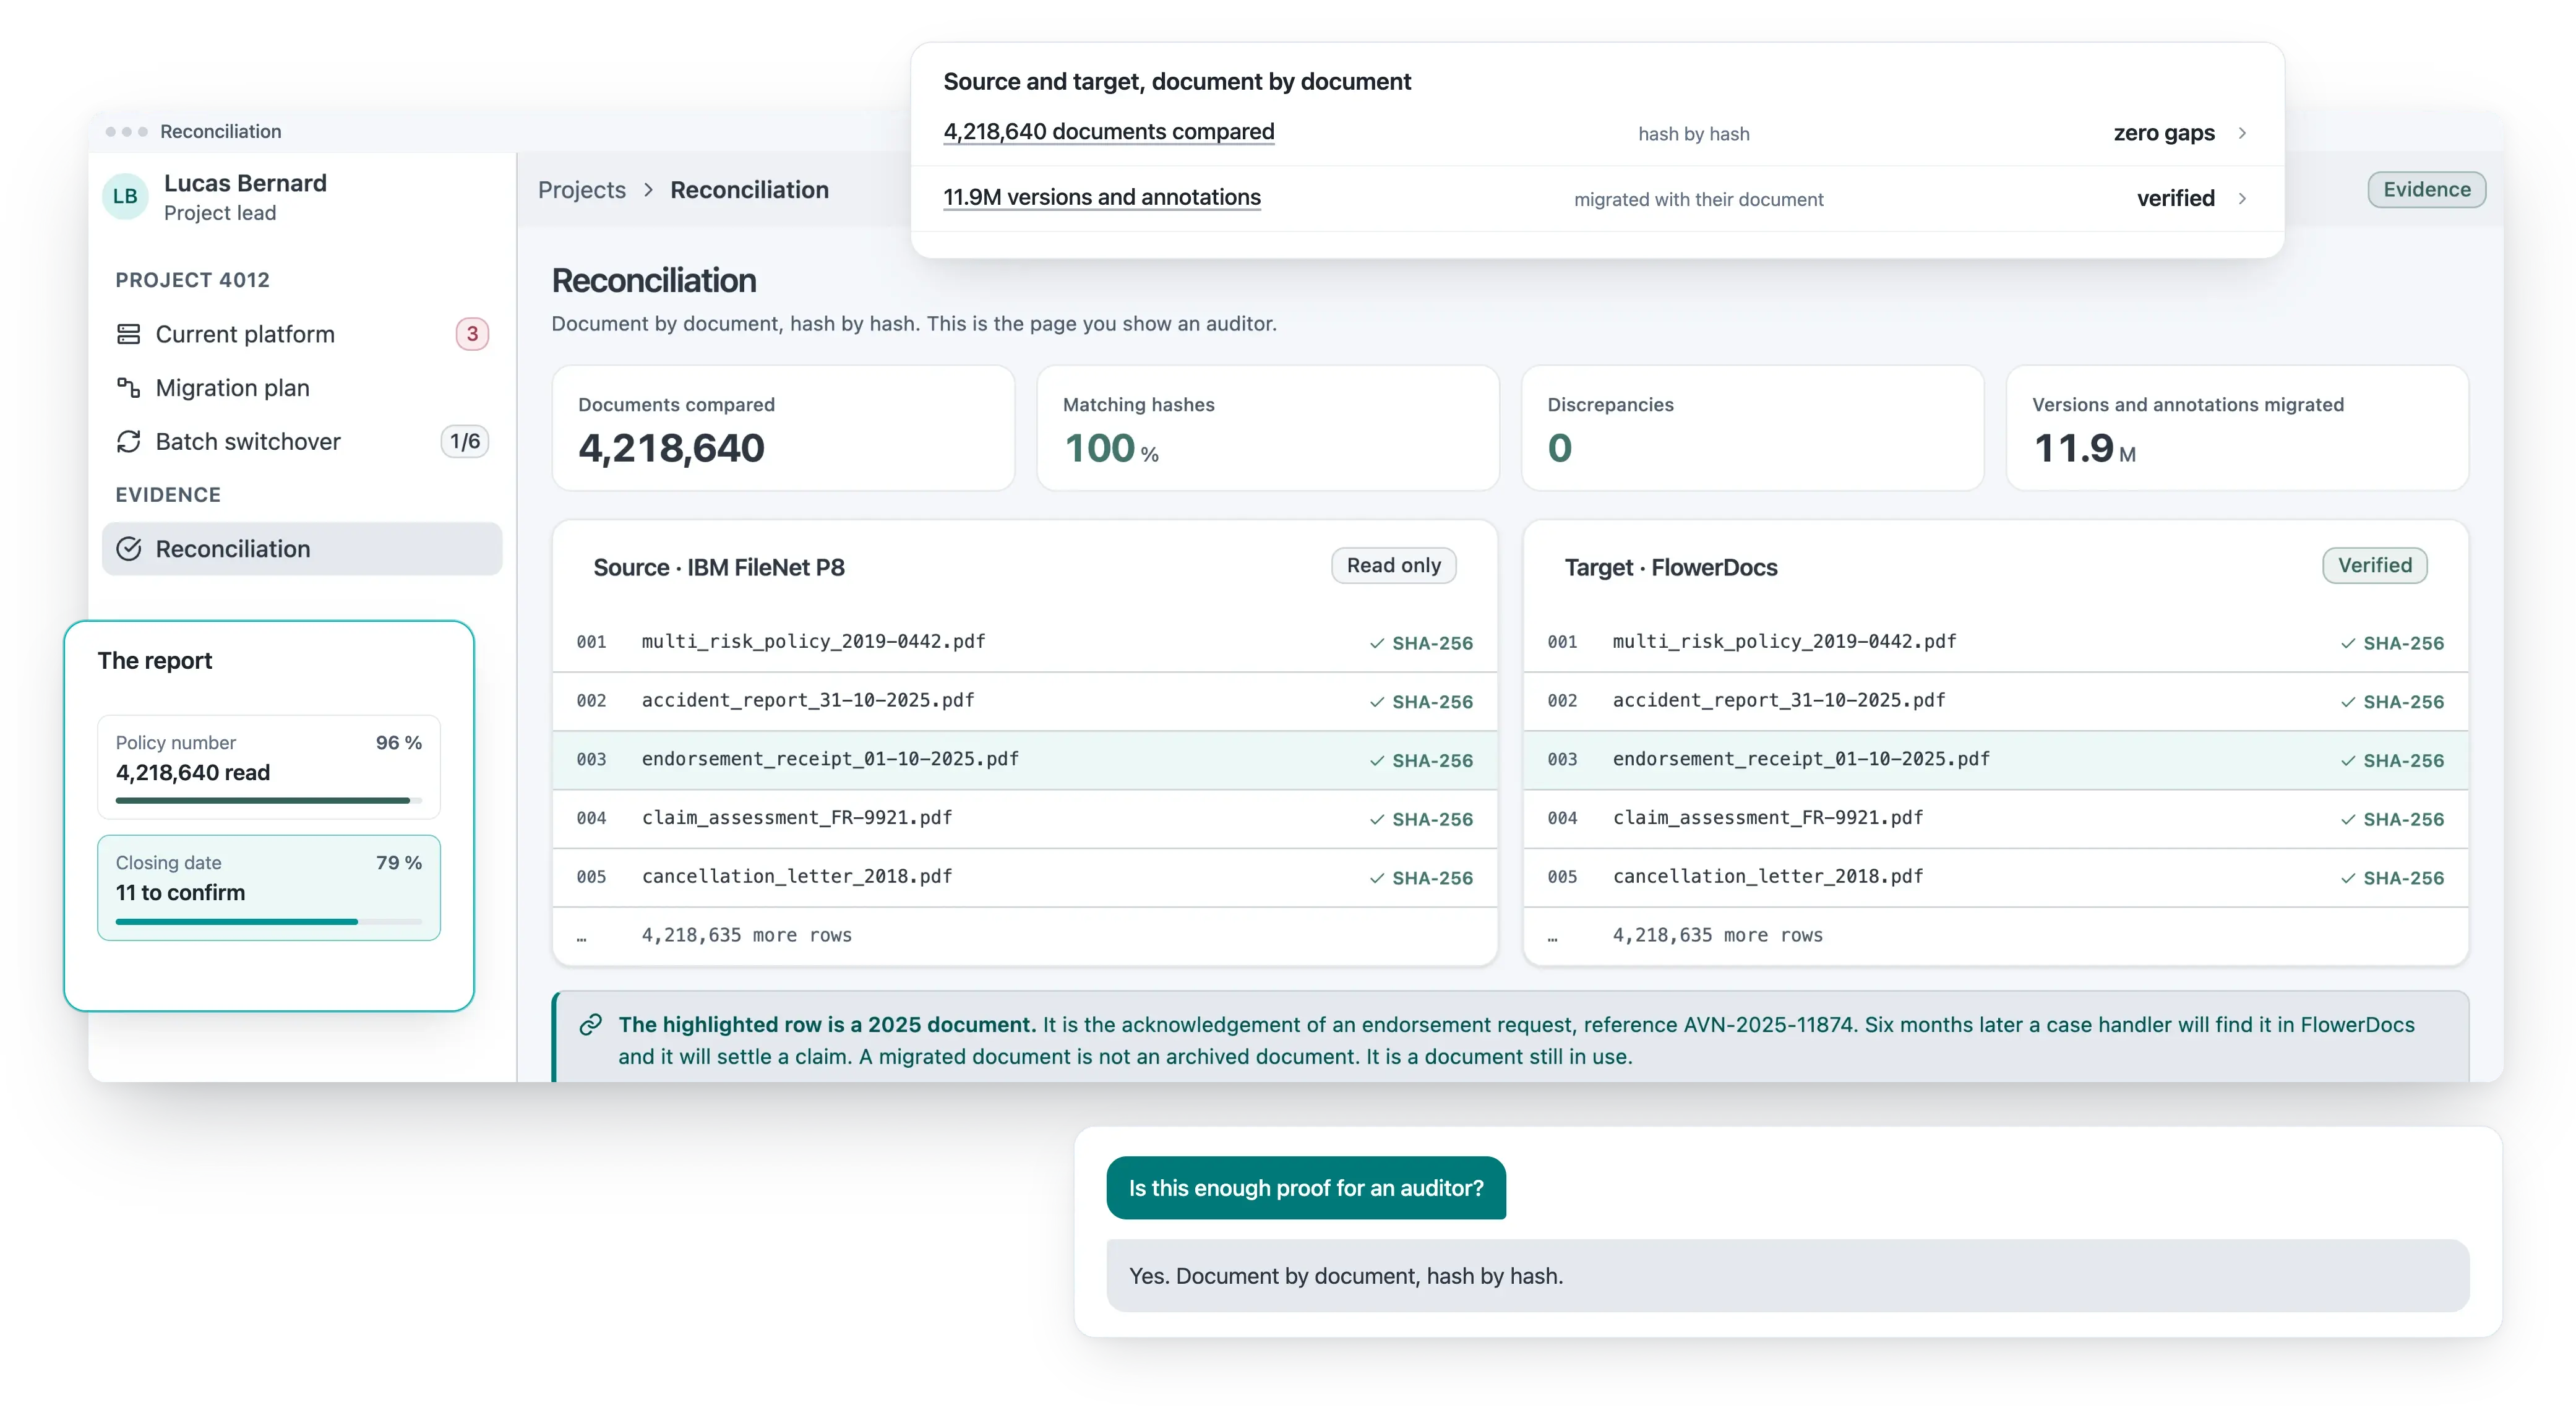Click the Evidence badge
2576x1410 pixels.
2426,190
